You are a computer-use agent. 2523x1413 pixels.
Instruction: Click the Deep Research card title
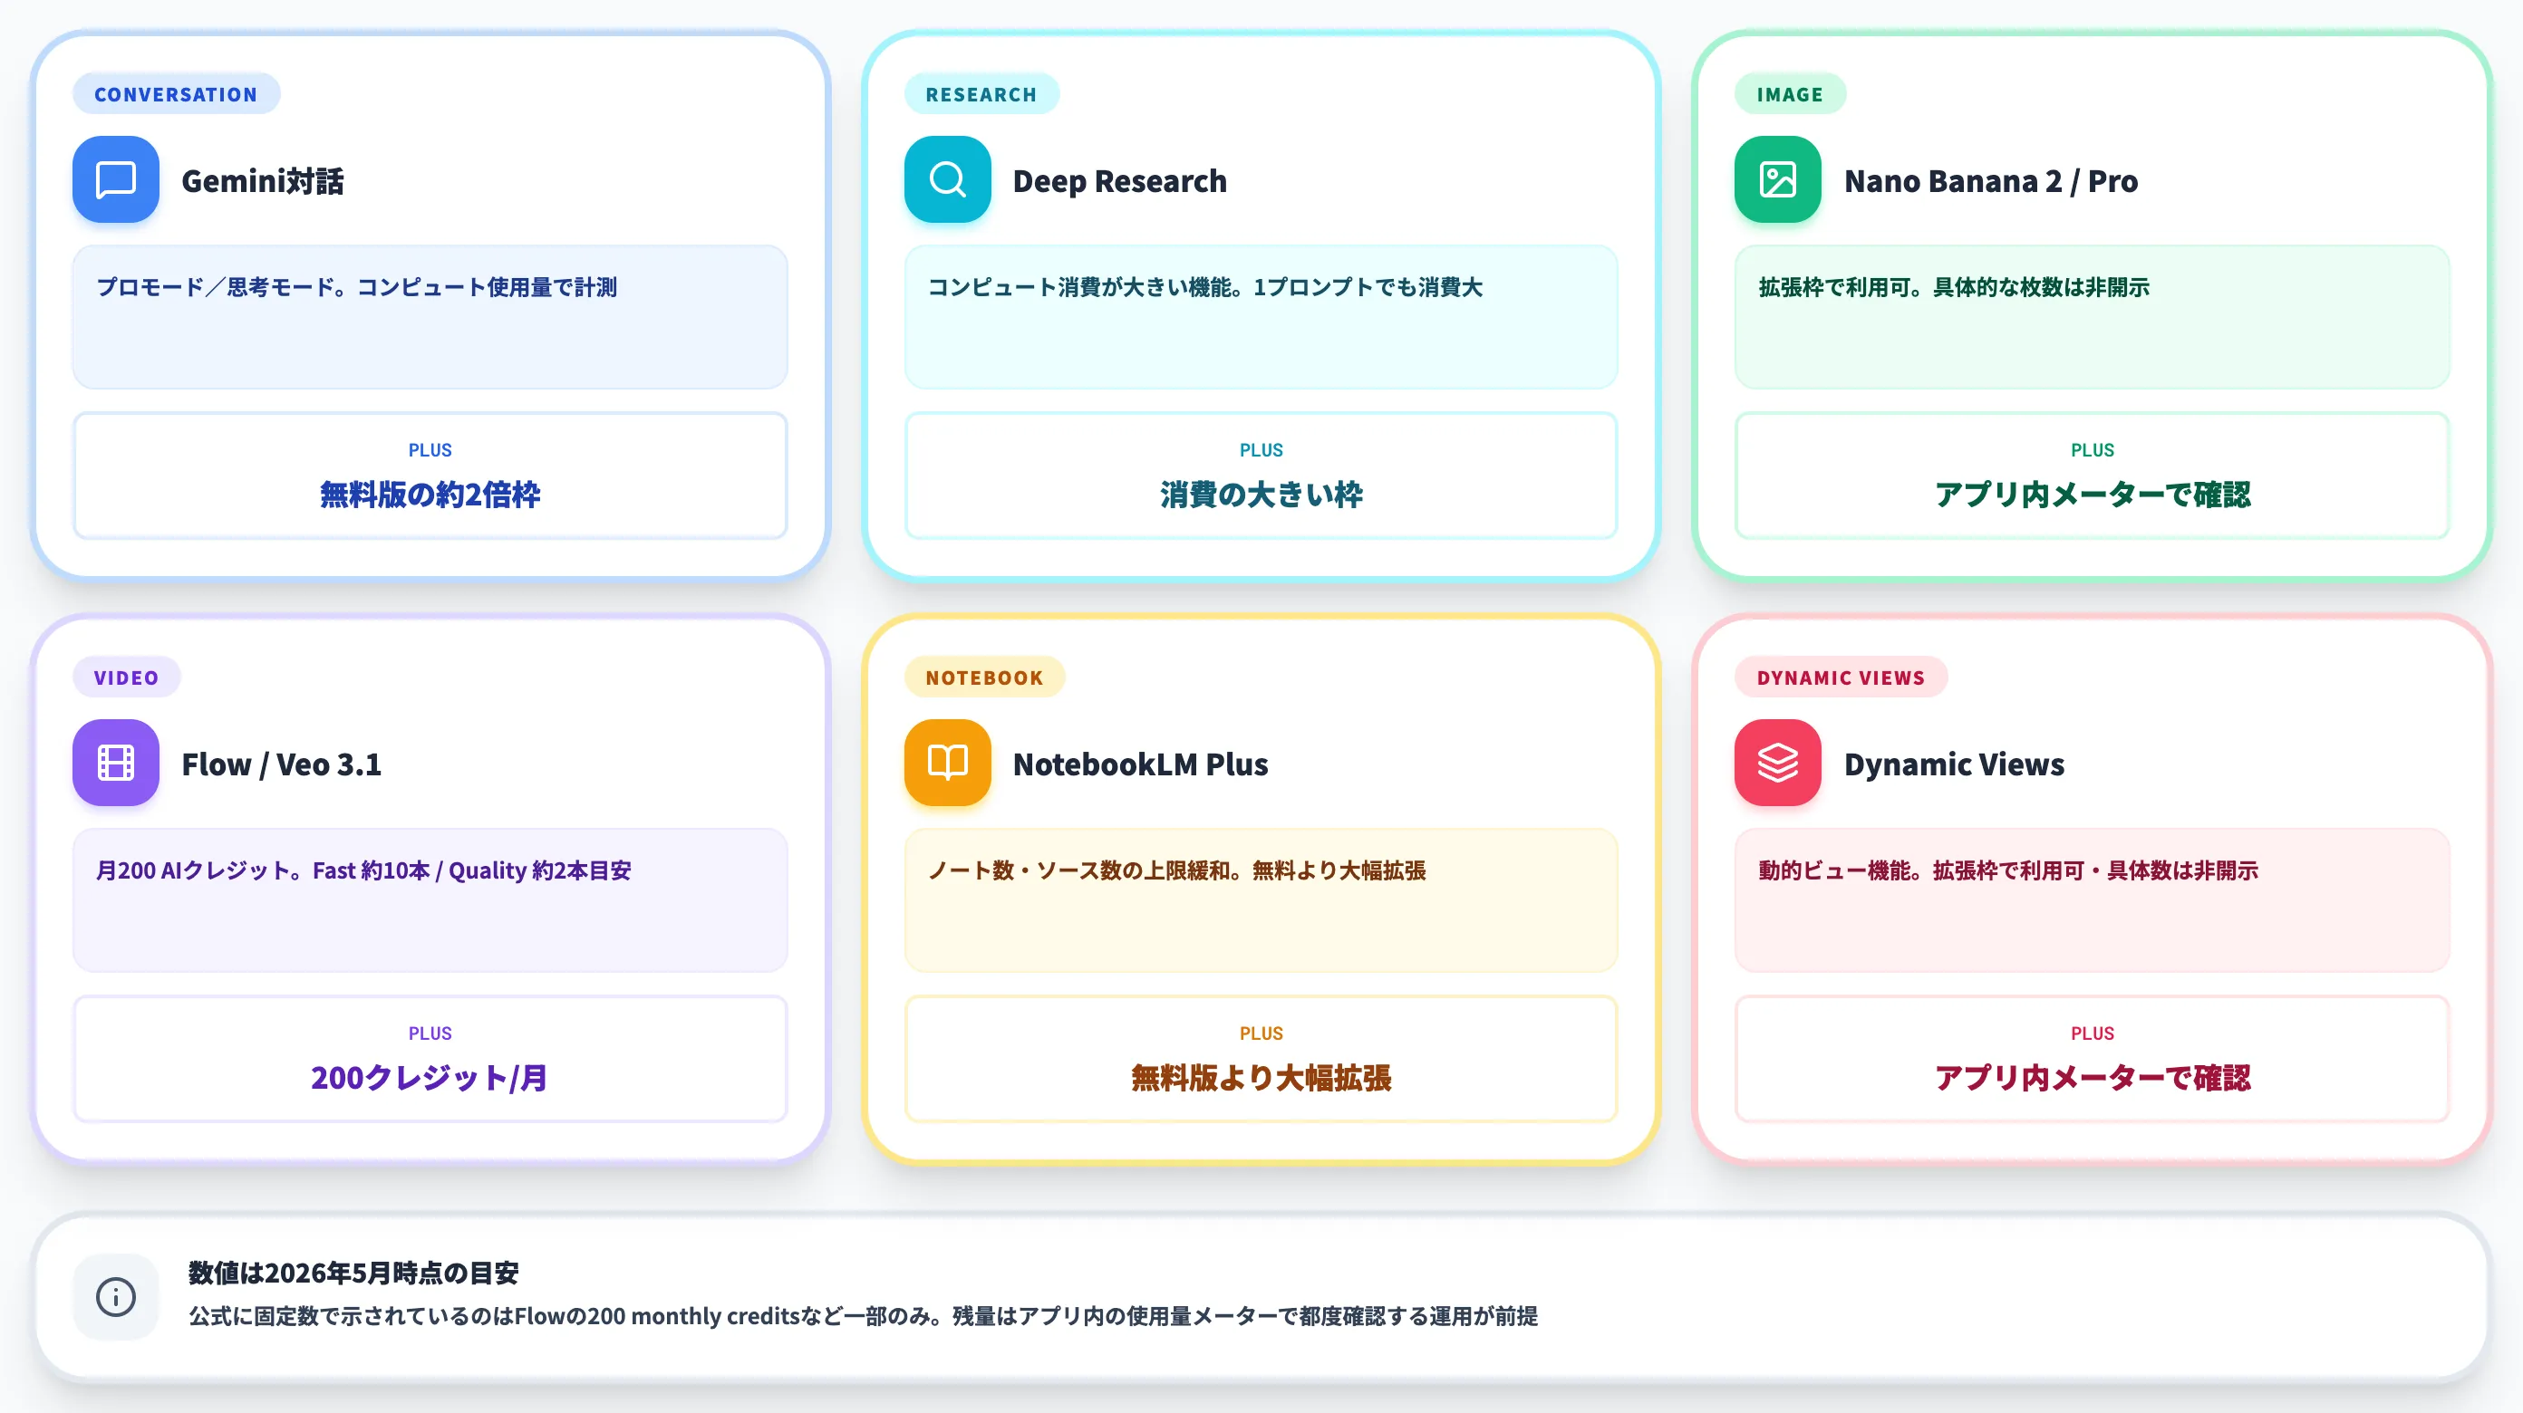[x=1119, y=181]
